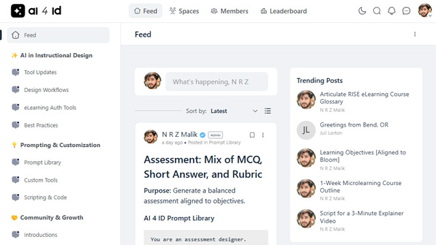Click Scripting & Code chat icon
The width and height of the screenshot is (436, 245).
[x=16, y=197]
